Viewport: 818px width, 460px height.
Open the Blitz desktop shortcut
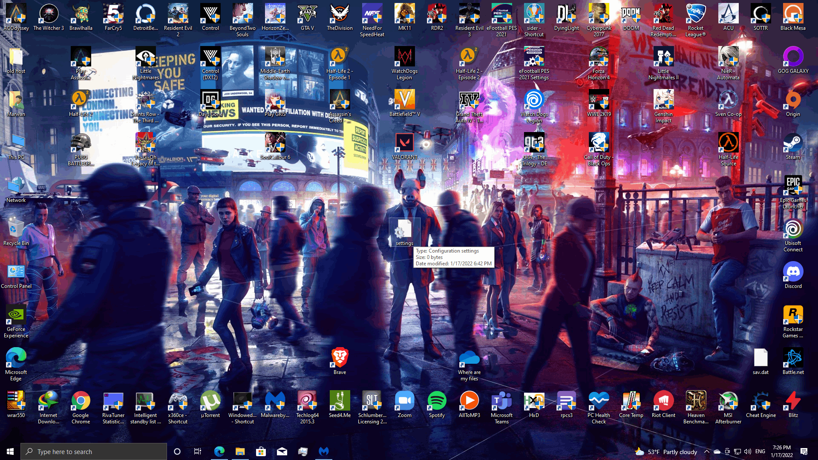(793, 404)
